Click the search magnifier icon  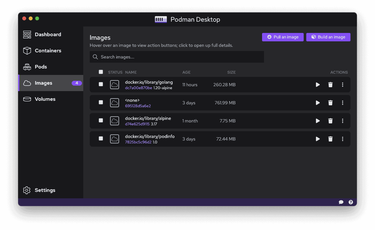(95, 57)
